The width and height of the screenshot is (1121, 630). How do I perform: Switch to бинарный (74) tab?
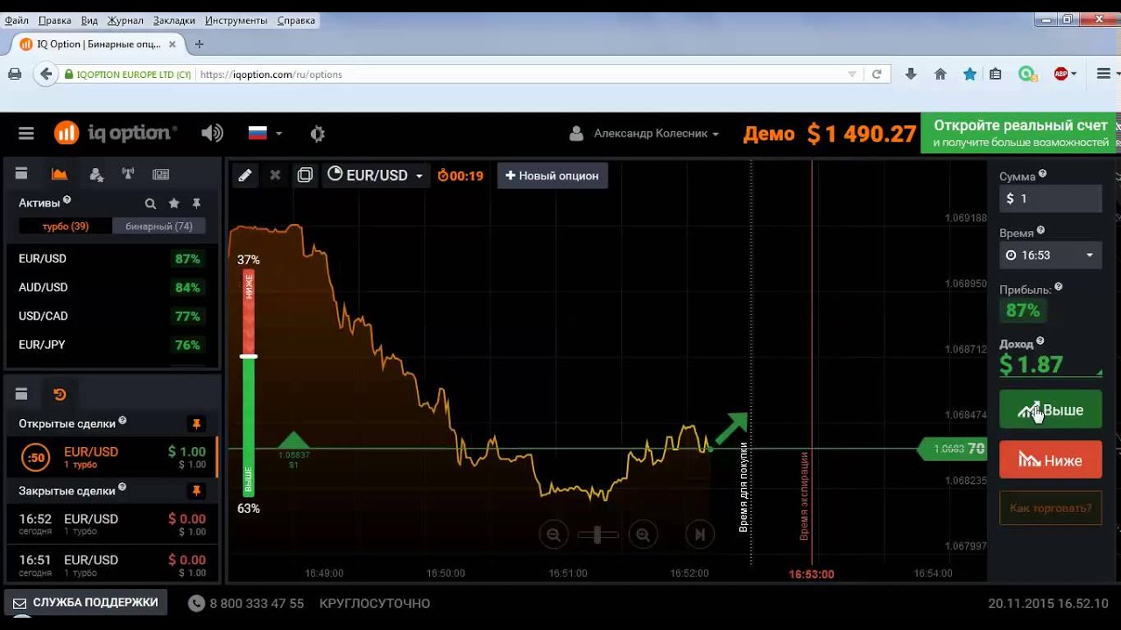pos(159,226)
